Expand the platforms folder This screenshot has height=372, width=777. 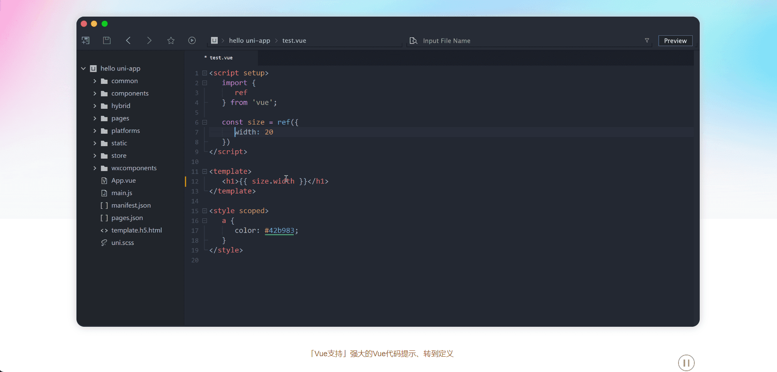pos(95,131)
